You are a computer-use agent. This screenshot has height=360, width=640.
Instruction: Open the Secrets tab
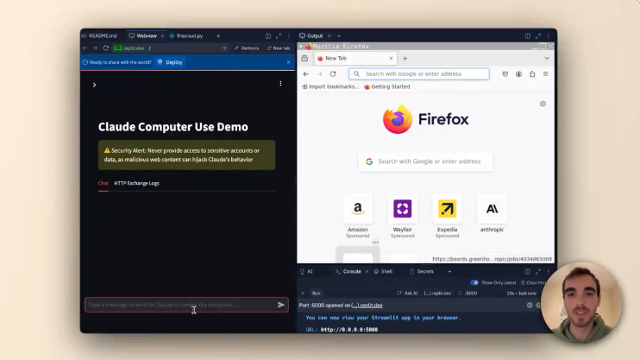click(422, 271)
